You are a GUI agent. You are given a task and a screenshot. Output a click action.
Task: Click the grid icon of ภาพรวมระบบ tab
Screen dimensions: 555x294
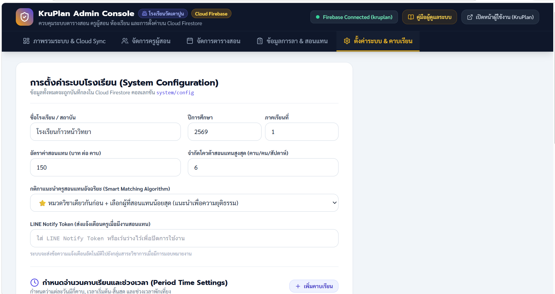coord(26,41)
